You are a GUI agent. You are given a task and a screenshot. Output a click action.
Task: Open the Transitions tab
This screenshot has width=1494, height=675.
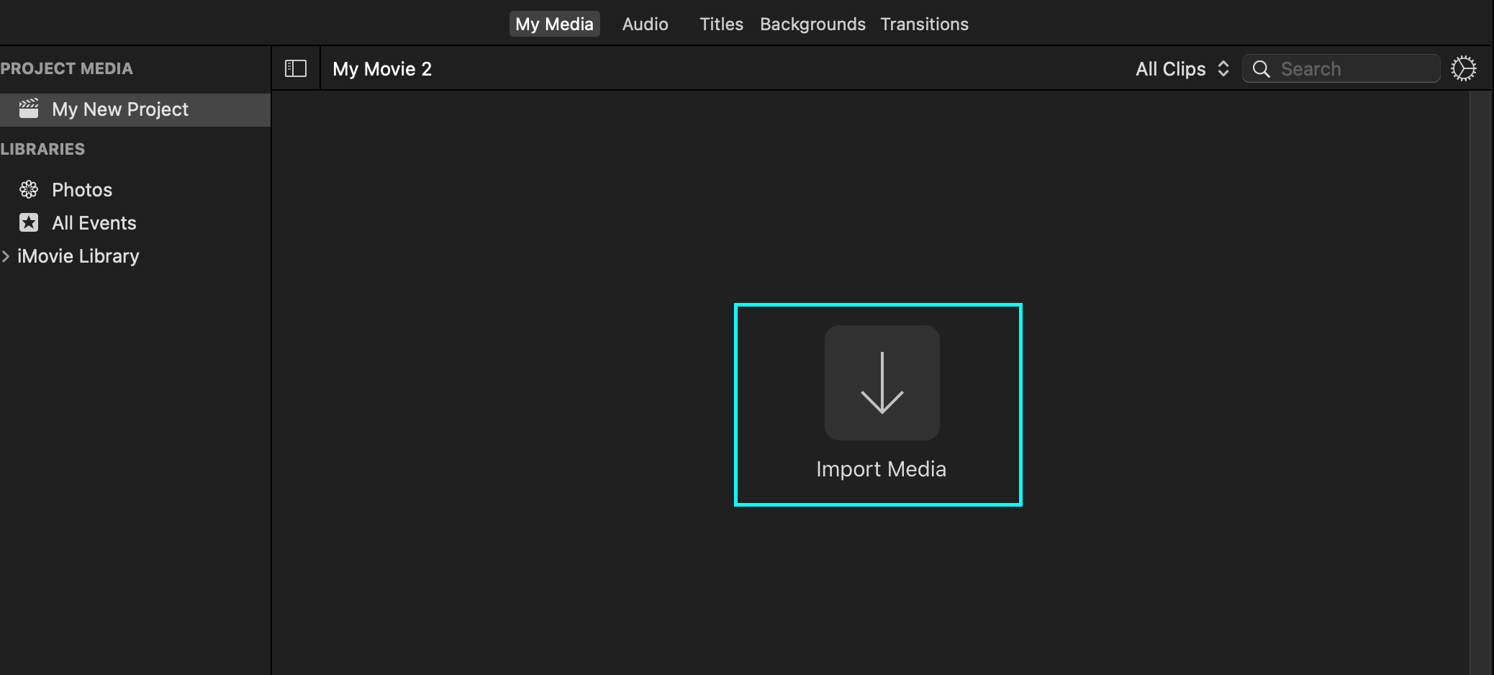click(x=924, y=23)
